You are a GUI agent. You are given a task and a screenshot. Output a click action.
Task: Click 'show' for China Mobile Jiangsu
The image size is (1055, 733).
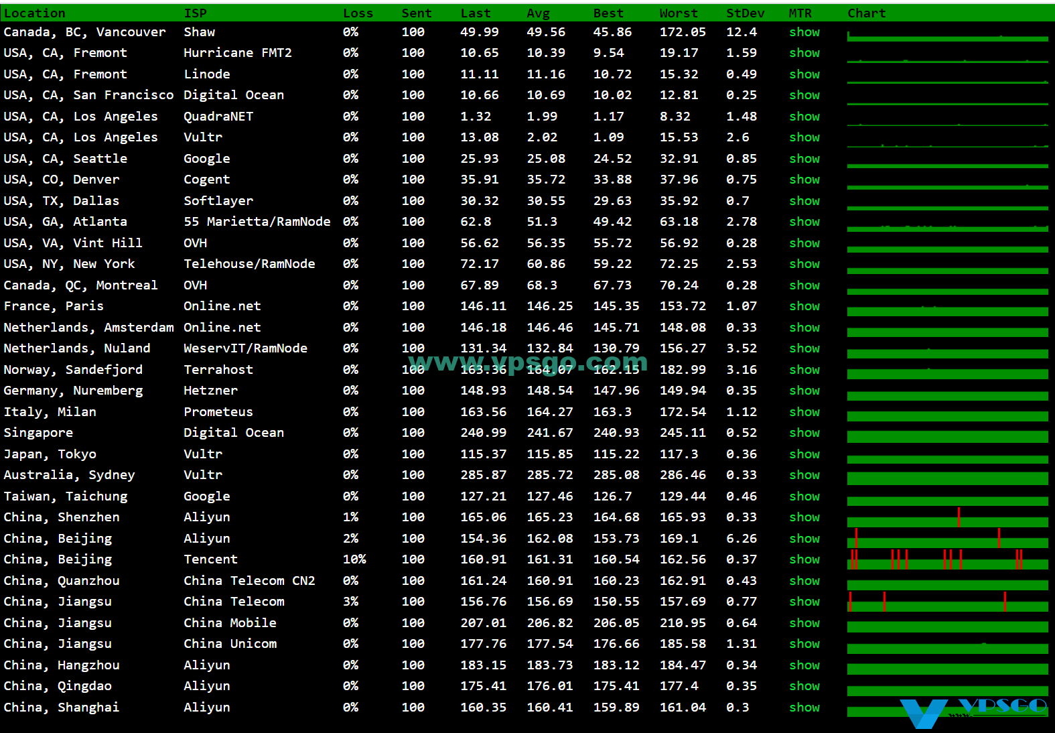click(x=804, y=623)
